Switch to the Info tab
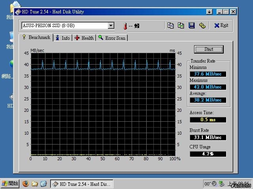This screenshot has width=253, height=189. pos(62,38)
